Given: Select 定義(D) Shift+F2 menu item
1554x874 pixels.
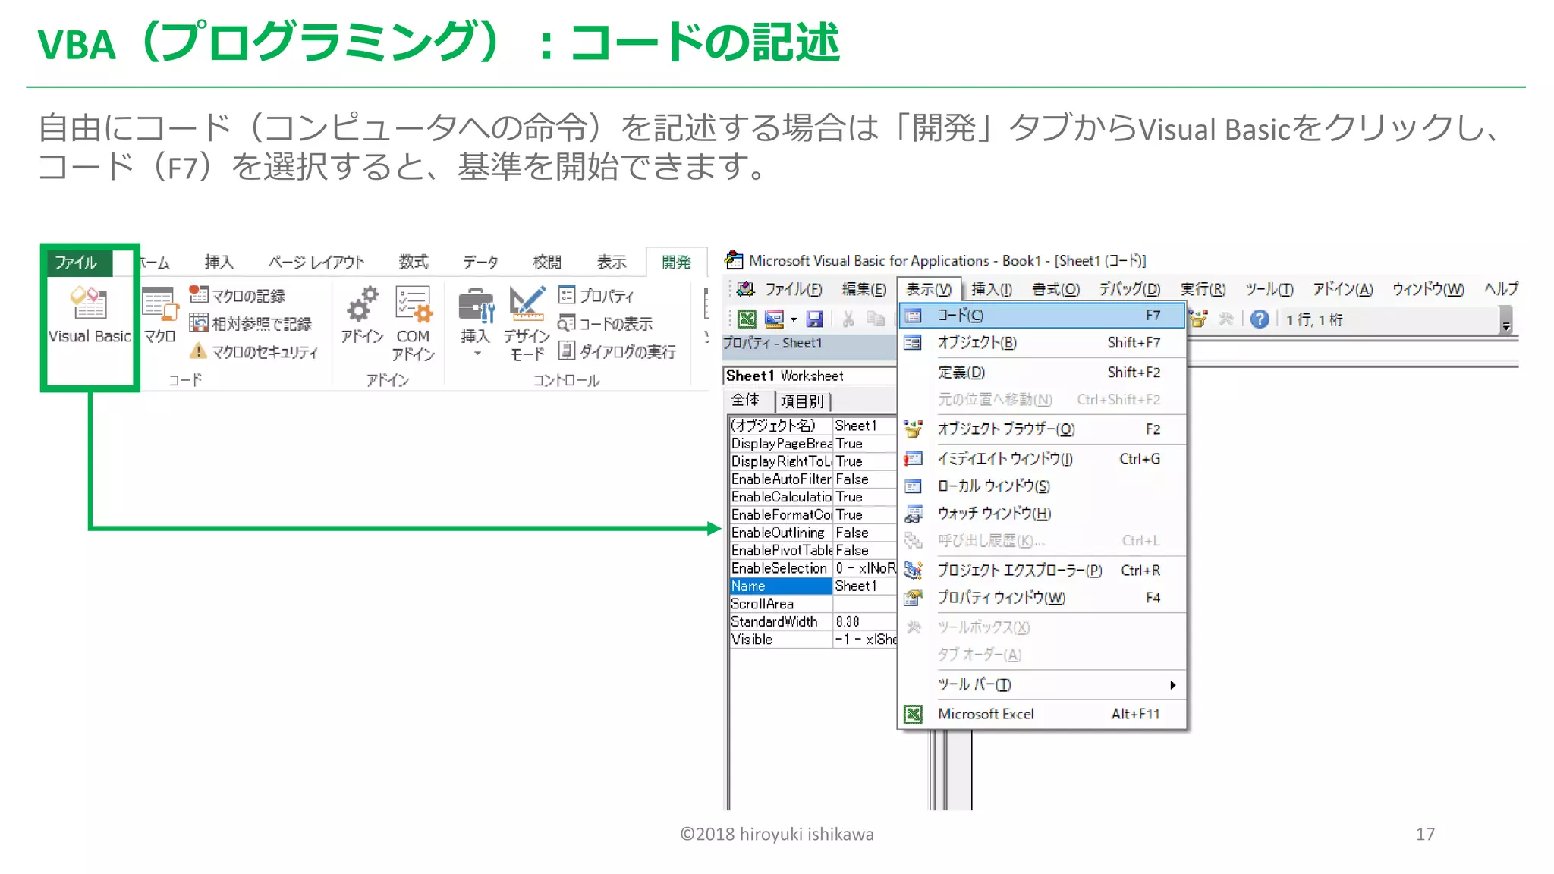Looking at the screenshot, I should (1042, 373).
